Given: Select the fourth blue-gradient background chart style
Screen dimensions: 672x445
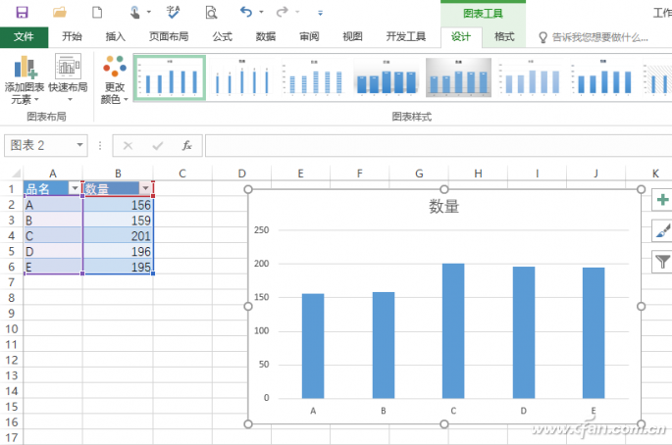Looking at the screenshot, I should tap(387, 77).
